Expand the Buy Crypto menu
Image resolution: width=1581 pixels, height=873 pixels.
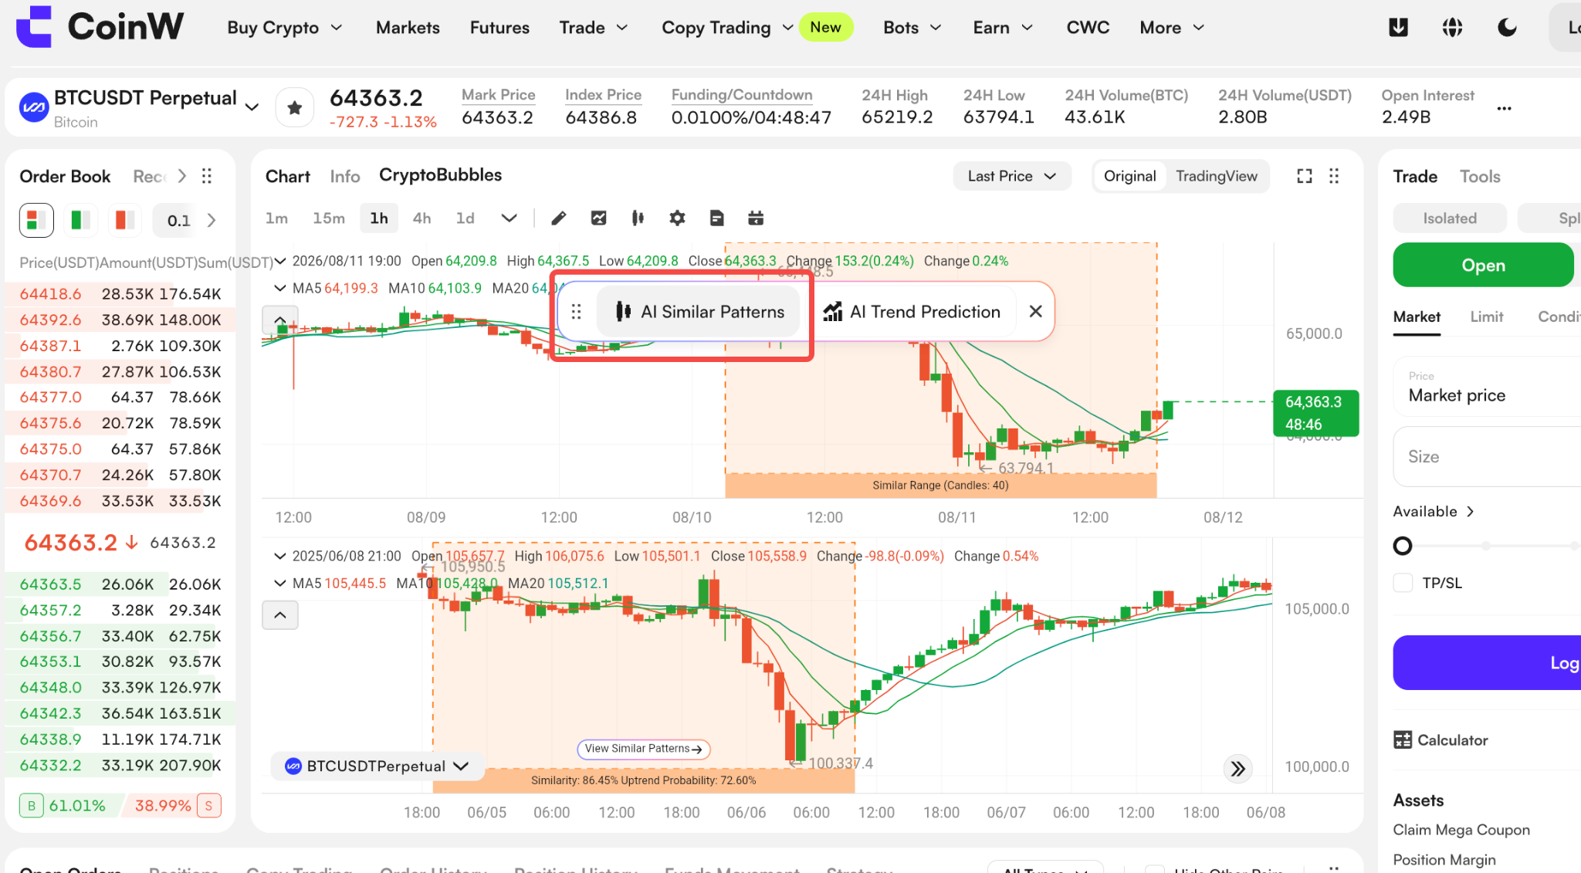285,28
